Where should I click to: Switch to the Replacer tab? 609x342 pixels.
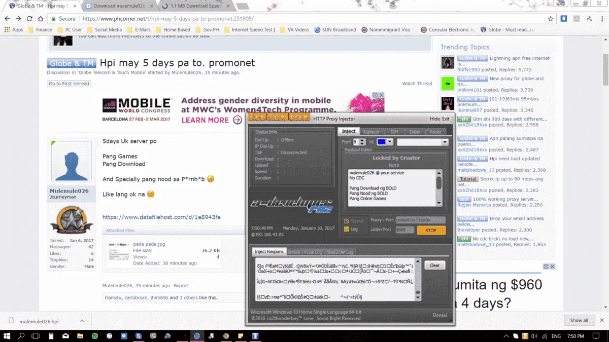coord(371,132)
